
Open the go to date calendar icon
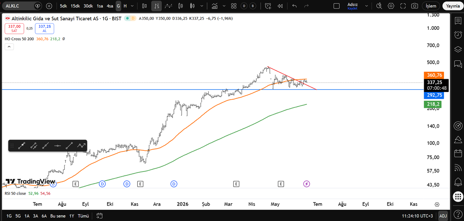click(x=99, y=216)
